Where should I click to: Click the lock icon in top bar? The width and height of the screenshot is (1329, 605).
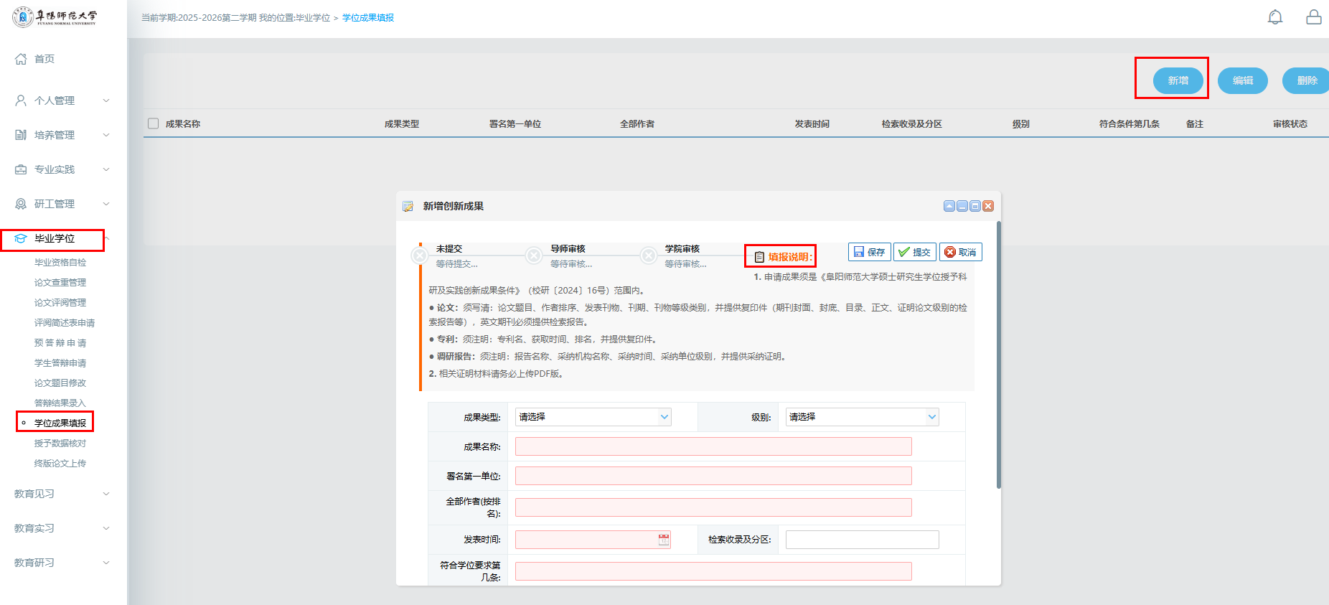click(x=1313, y=17)
